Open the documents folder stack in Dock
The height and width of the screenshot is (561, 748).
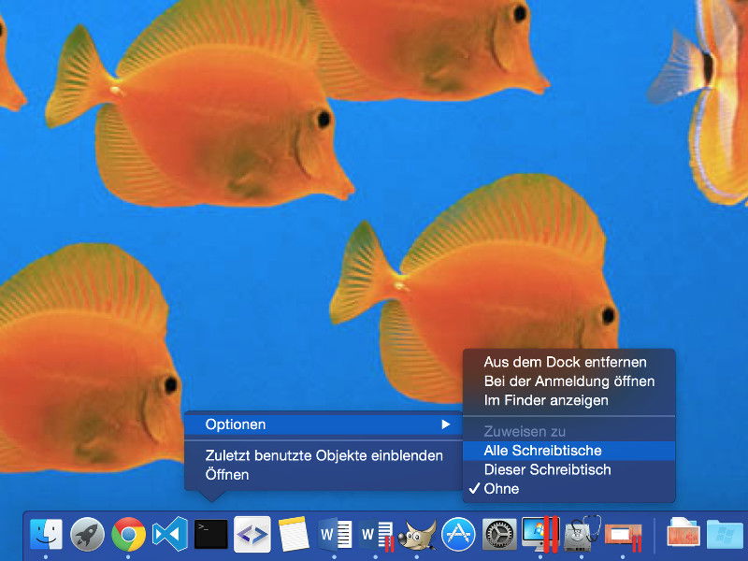pyautogui.click(x=683, y=533)
